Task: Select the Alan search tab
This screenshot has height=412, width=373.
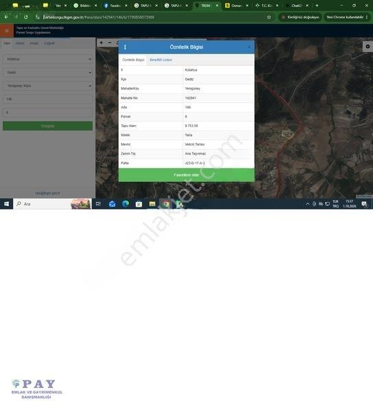Action: tap(34, 43)
